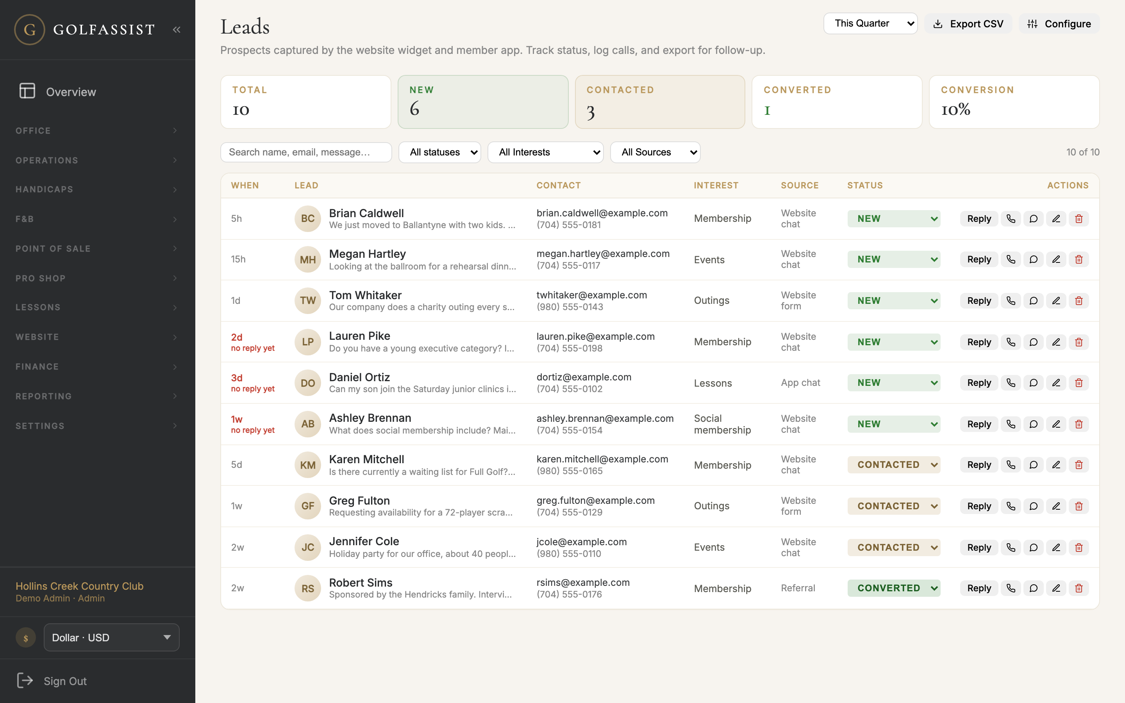Click the Total summary card

click(306, 102)
